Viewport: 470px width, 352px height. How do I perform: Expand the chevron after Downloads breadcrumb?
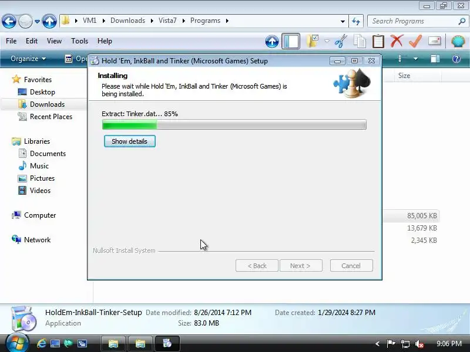coord(152,21)
